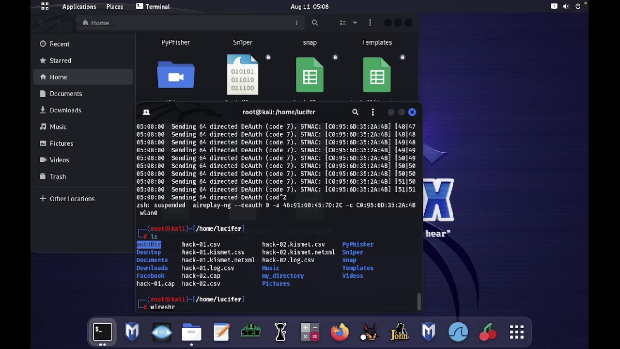Launch the Metasploit icon beside Wireshark
The height and width of the screenshot is (349, 620).
tap(429, 332)
